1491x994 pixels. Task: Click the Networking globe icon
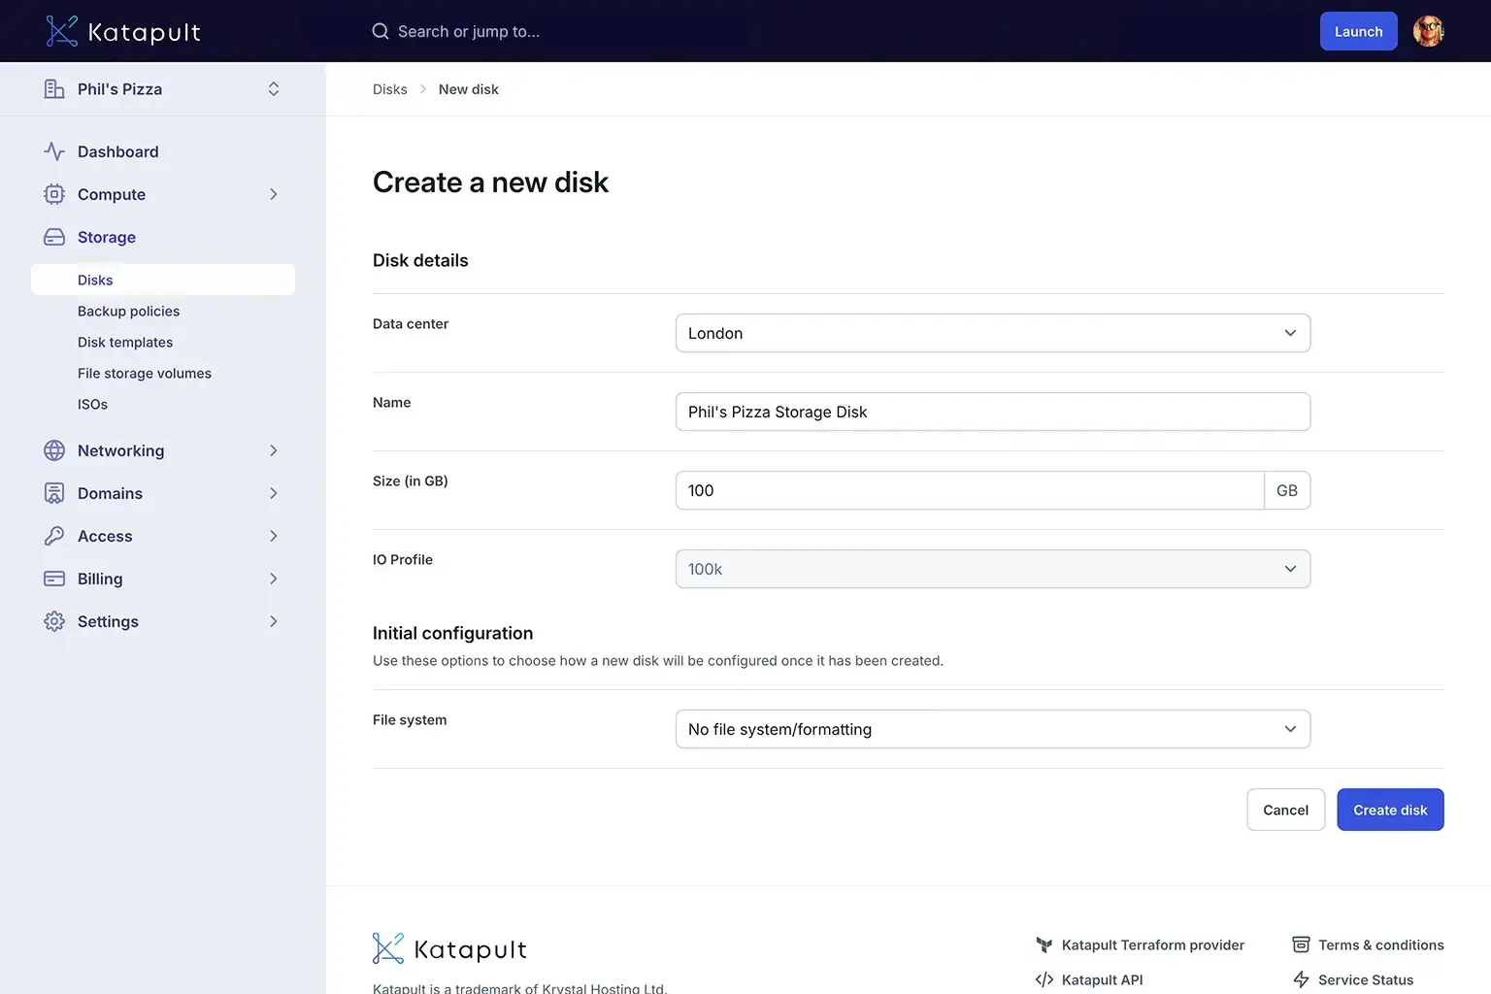point(53,450)
